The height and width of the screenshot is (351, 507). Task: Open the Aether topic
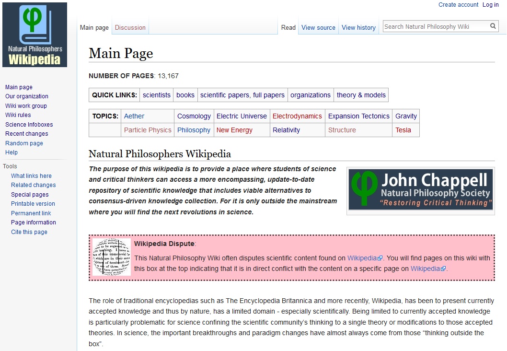pyautogui.click(x=134, y=116)
